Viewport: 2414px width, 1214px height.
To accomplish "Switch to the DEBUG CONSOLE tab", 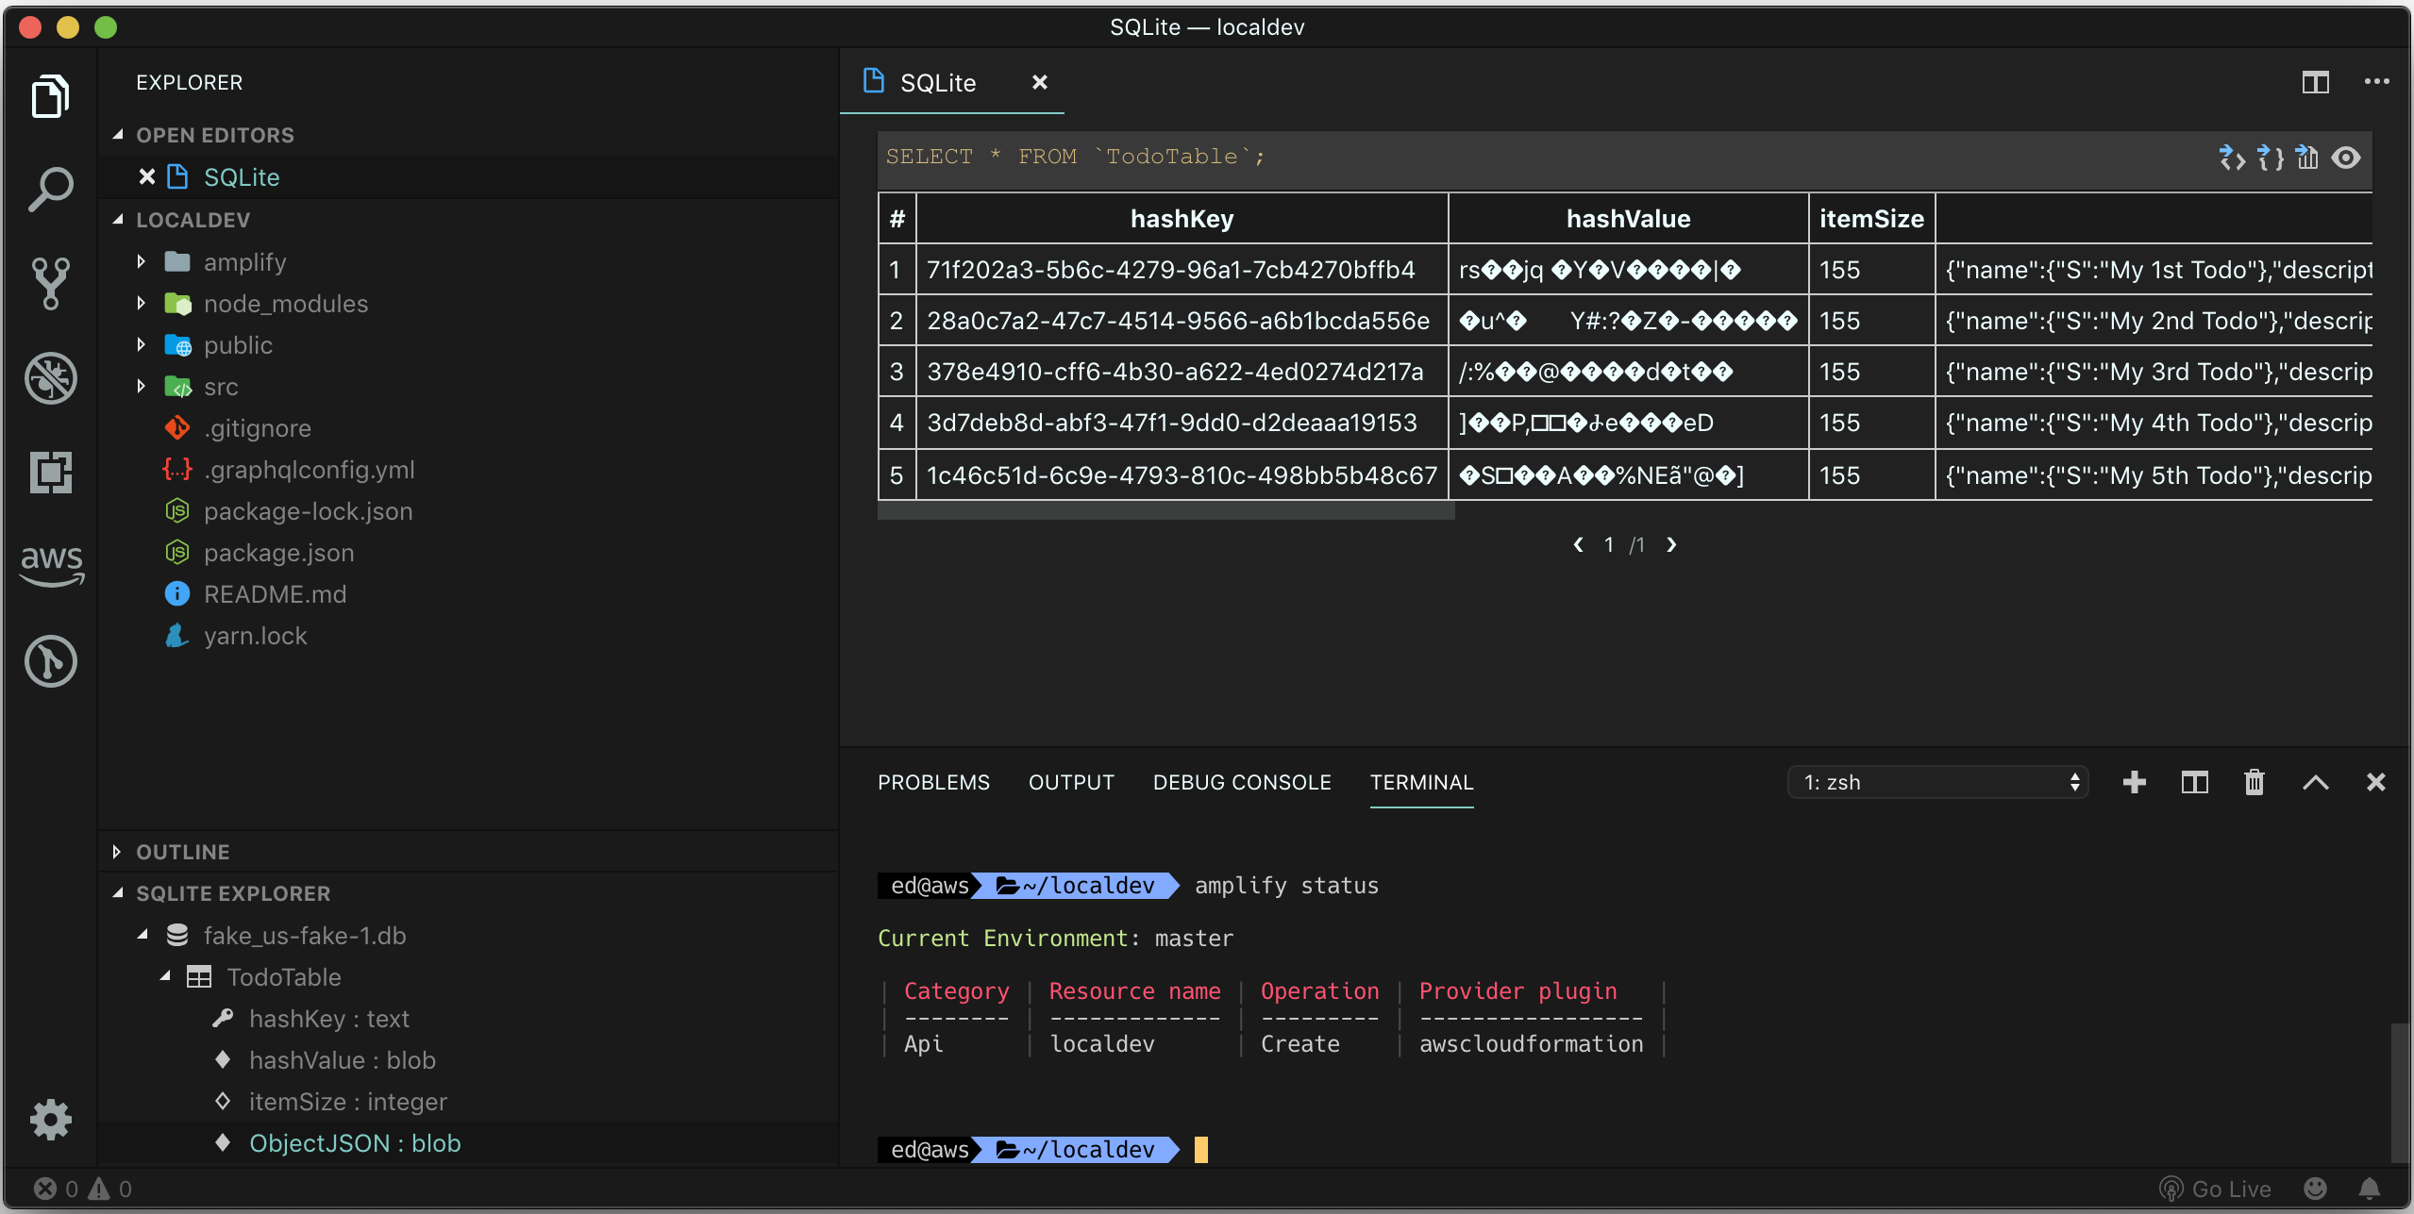I will pos(1241,782).
